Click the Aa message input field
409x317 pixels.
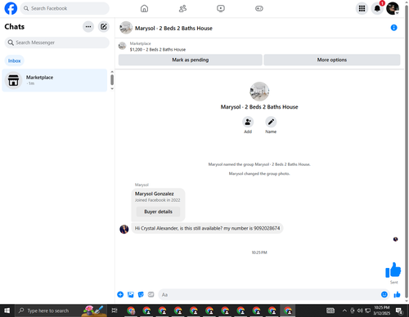269,295
